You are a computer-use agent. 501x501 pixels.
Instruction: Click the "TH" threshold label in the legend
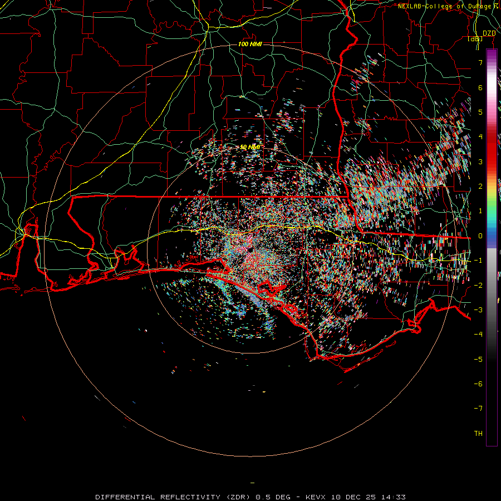(478, 434)
